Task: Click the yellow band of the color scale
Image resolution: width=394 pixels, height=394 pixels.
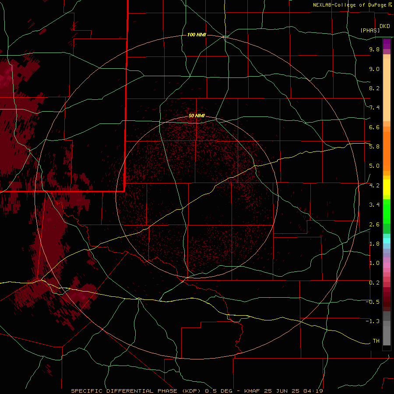Action: click(387, 187)
